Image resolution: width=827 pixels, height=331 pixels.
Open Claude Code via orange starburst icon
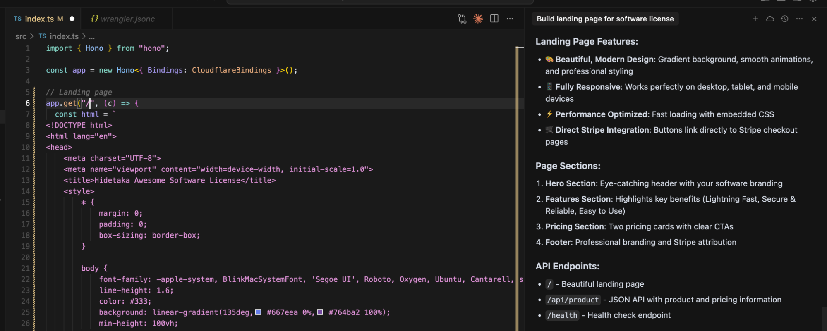[x=478, y=19]
